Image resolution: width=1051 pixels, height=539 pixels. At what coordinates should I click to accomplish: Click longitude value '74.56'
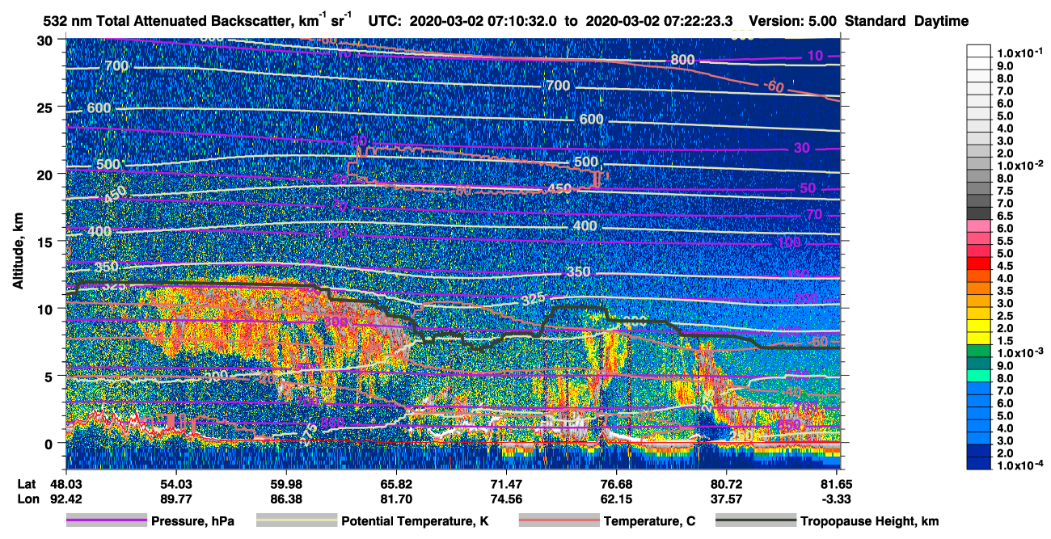click(505, 499)
